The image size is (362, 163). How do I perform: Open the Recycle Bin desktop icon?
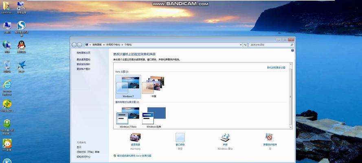click(x=7, y=67)
